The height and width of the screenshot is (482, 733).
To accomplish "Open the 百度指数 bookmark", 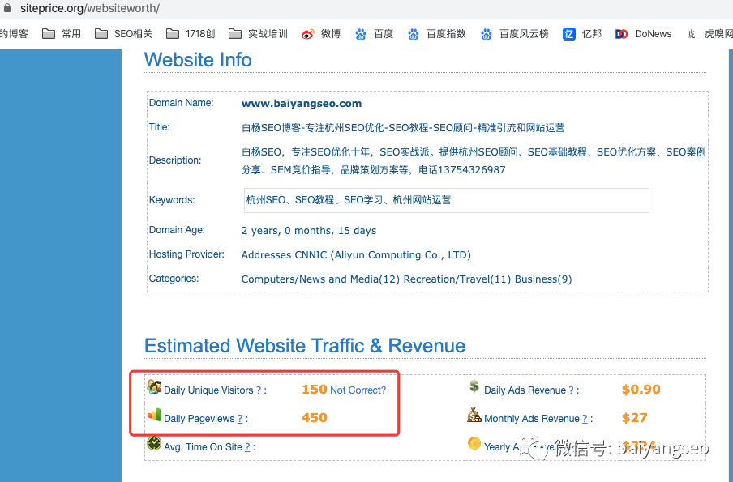I will point(436,34).
